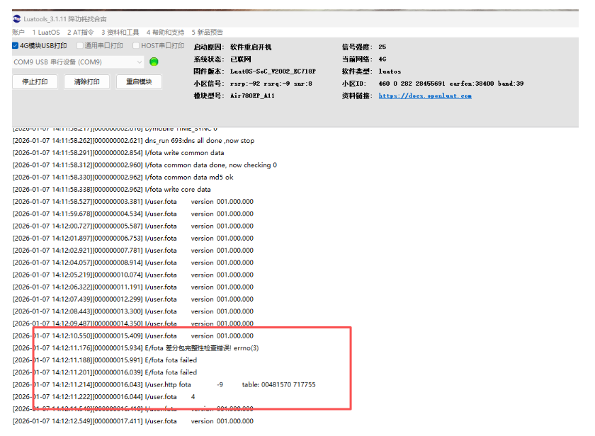The width and height of the screenshot is (595, 436).
Task: Open the 4 帮助和支持 menu
Action: click(x=165, y=33)
